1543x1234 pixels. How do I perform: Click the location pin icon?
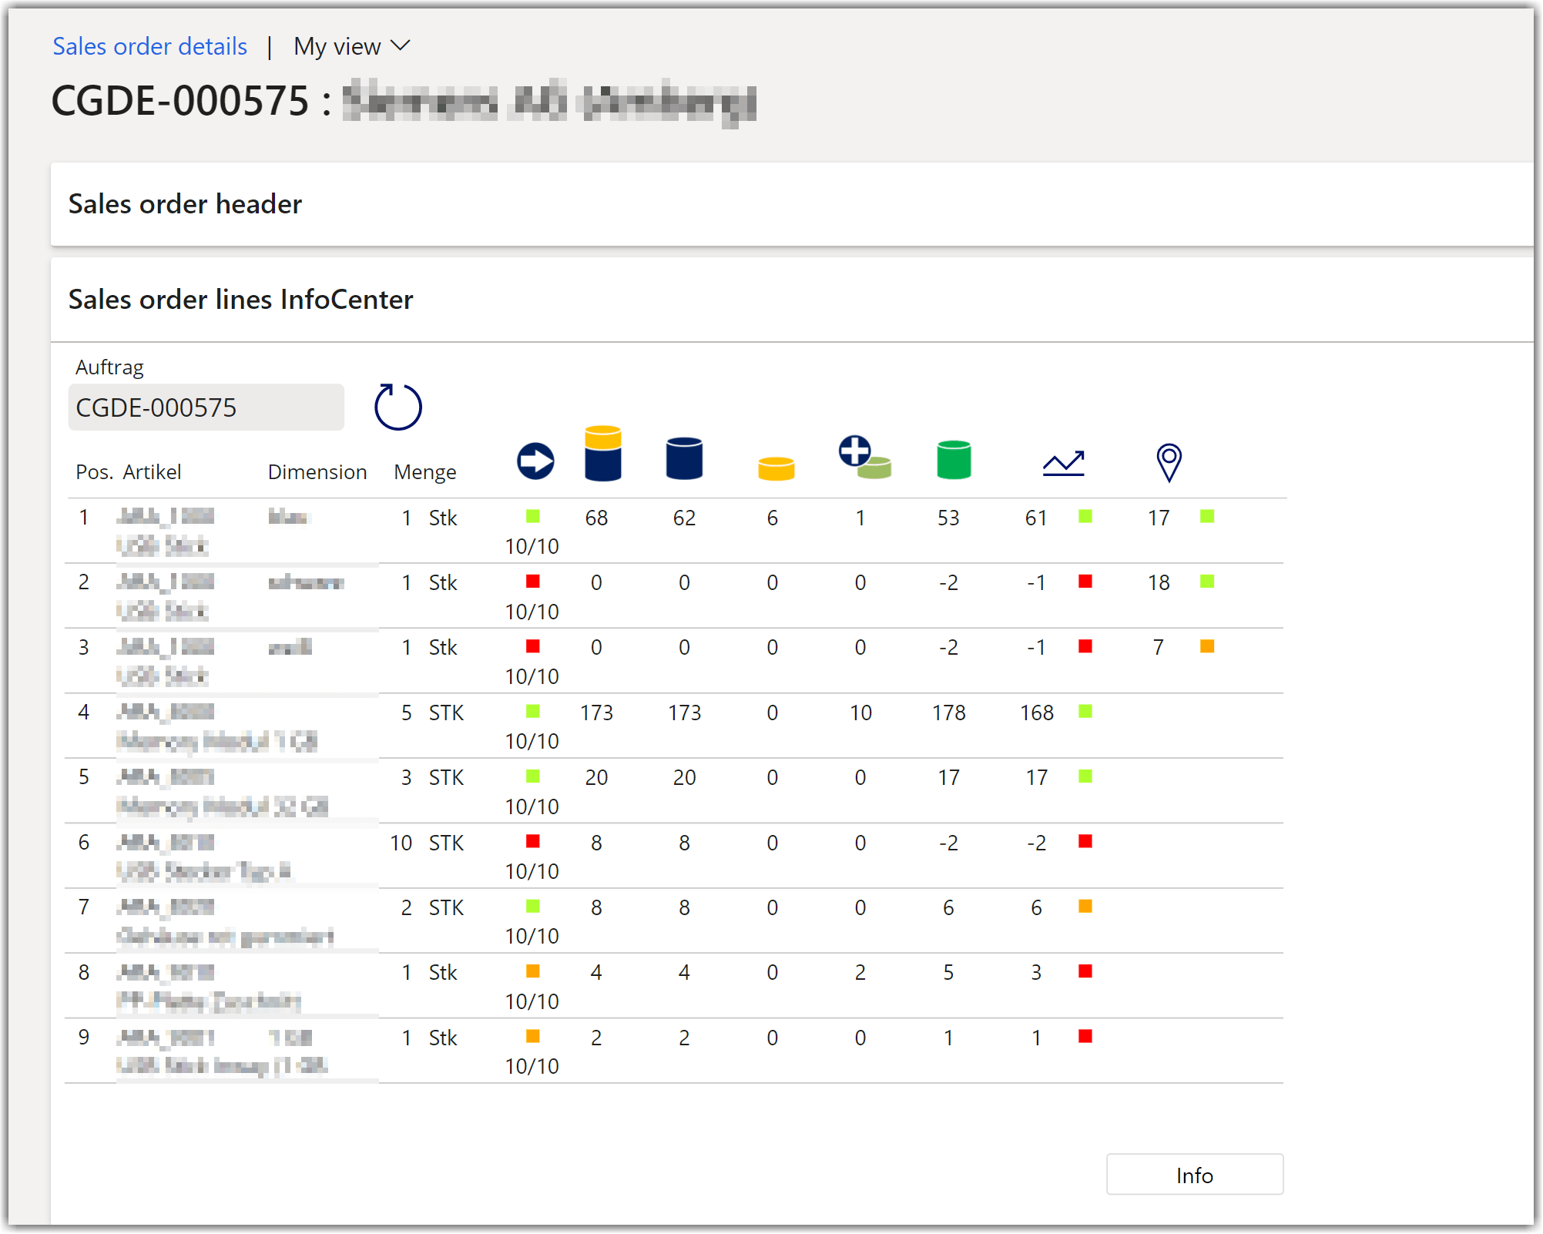(1168, 462)
